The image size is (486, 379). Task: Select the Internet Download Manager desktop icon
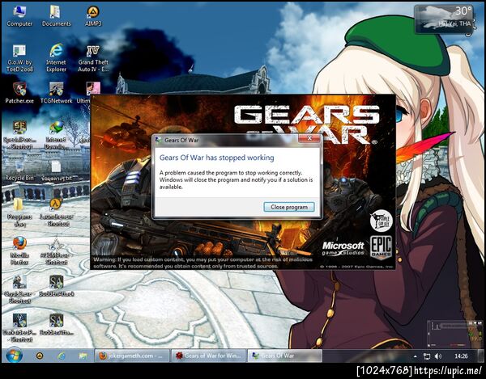click(56, 135)
